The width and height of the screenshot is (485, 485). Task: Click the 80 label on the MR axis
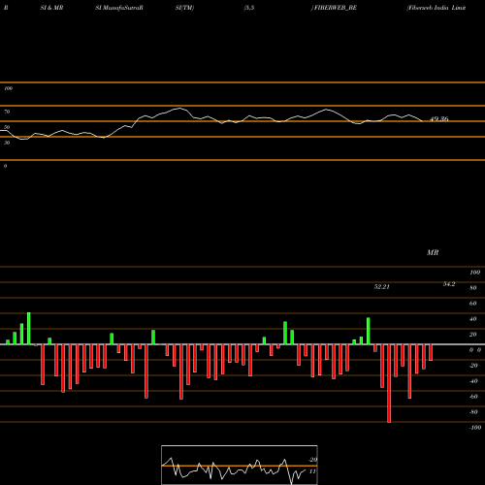click(473, 288)
